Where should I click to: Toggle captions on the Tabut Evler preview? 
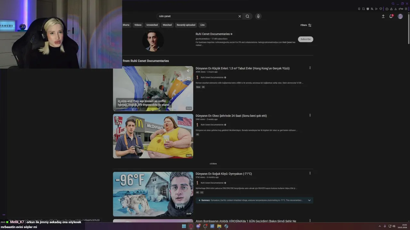click(x=188, y=78)
